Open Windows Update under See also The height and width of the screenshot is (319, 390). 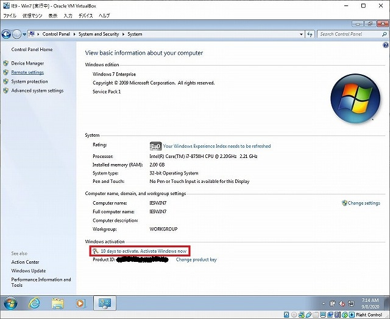(x=29, y=270)
